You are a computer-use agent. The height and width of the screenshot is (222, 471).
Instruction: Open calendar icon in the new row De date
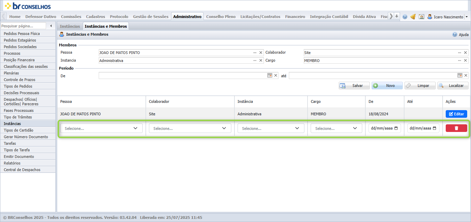pyautogui.click(x=396, y=128)
